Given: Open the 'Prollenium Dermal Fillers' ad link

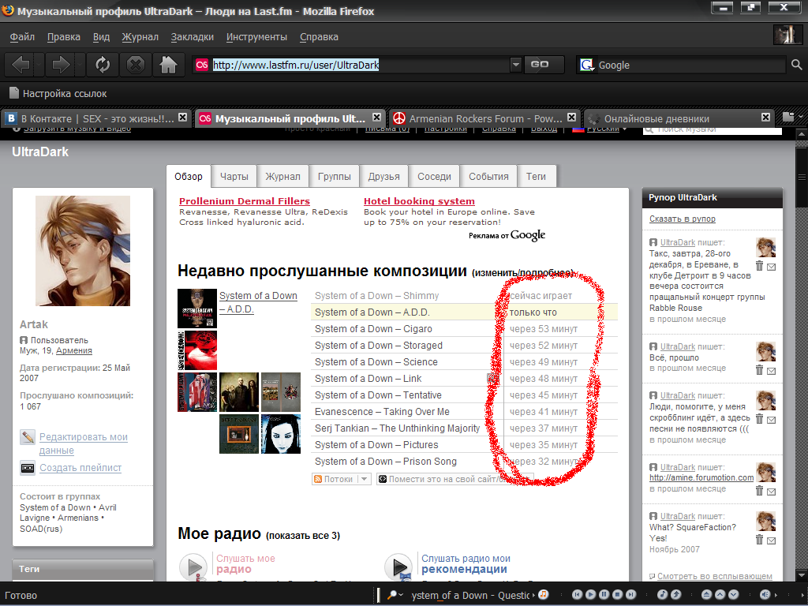Looking at the screenshot, I should (x=245, y=201).
